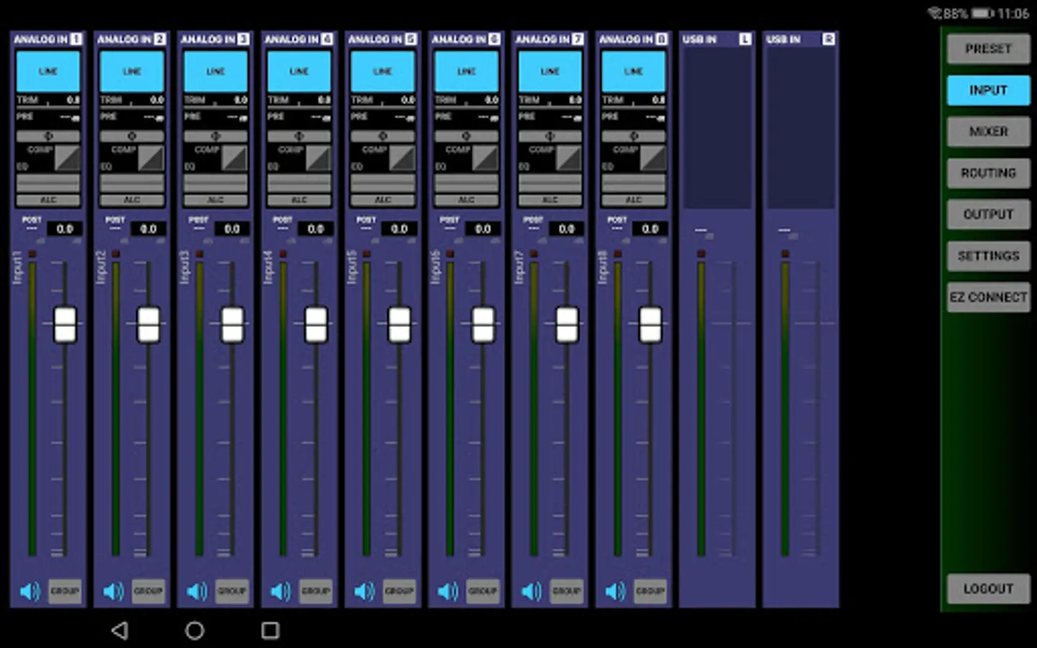Screen dimensions: 1037x648
Task: Open compressor curve for Analog In 7
Action: click(568, 158)
